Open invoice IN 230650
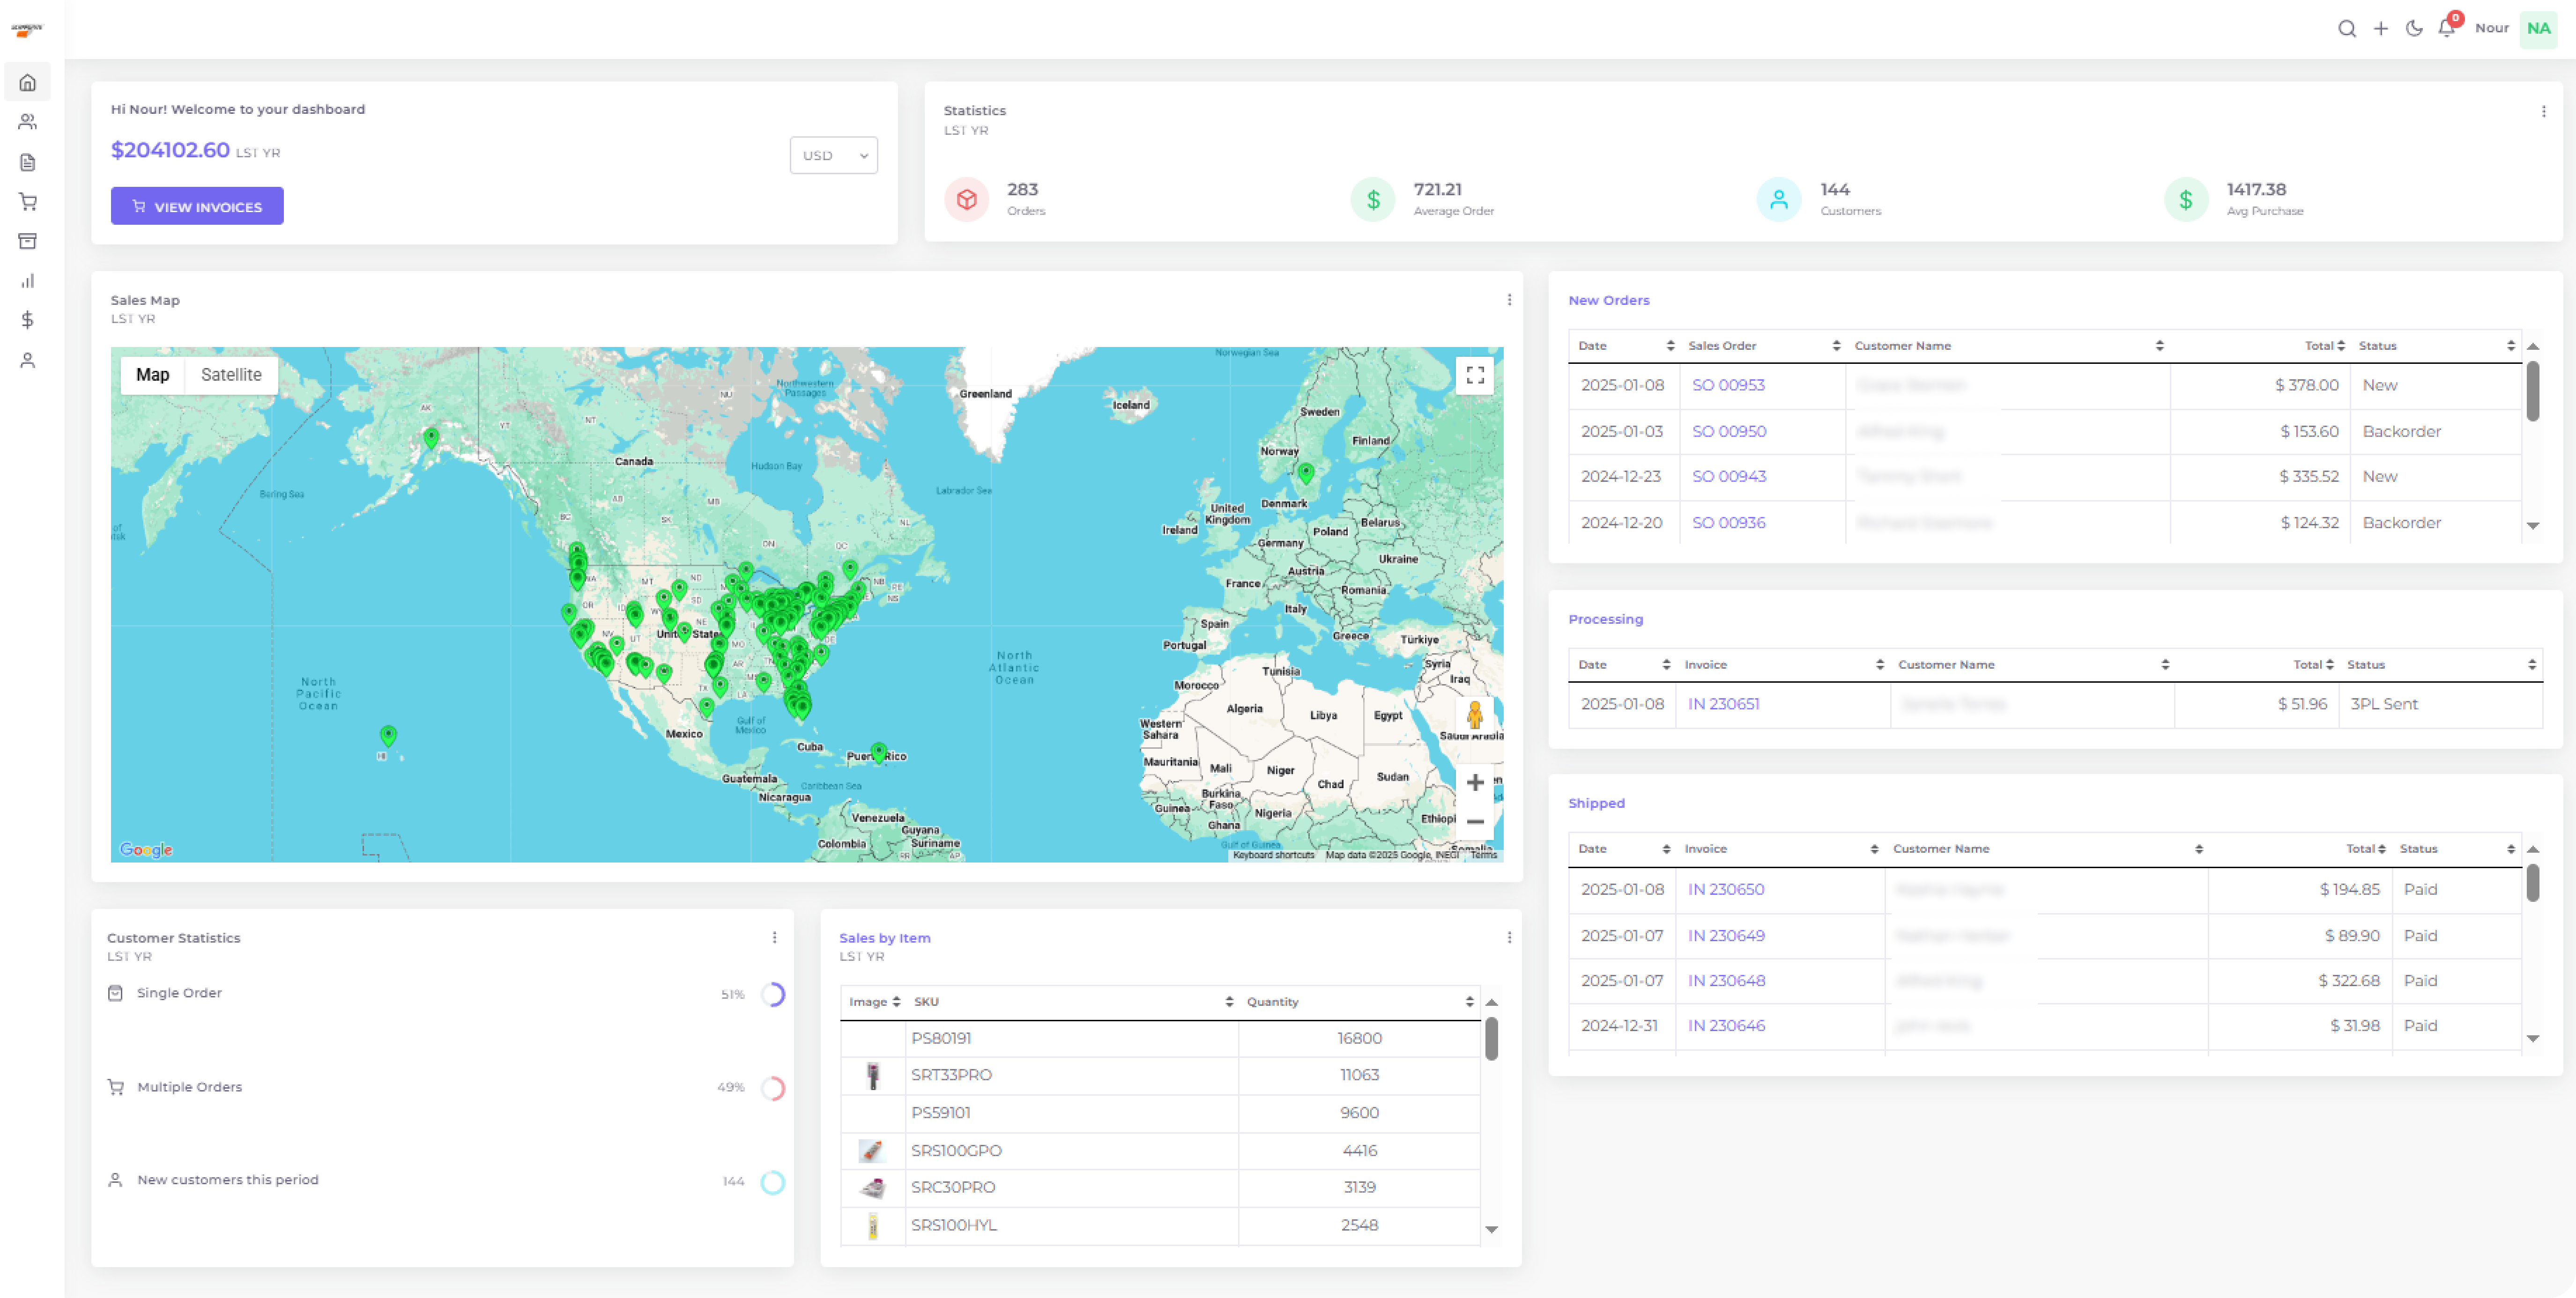The image size is (2576, 1298). 1726,889
